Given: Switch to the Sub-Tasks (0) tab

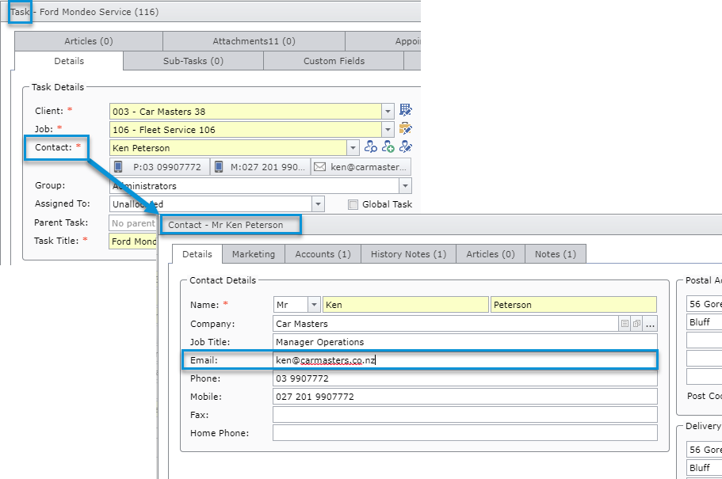Looking at the screenshot, I should pyautogui.click(x=193, y=61).
